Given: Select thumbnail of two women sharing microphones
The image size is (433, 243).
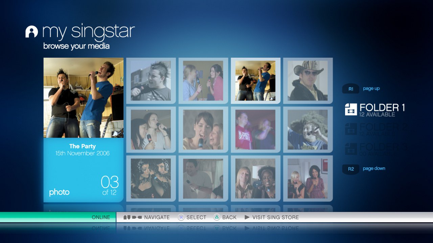Looking at the screenshot, I should point(151,130).
